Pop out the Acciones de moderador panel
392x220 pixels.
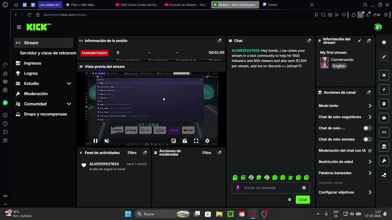click(219, 153)
